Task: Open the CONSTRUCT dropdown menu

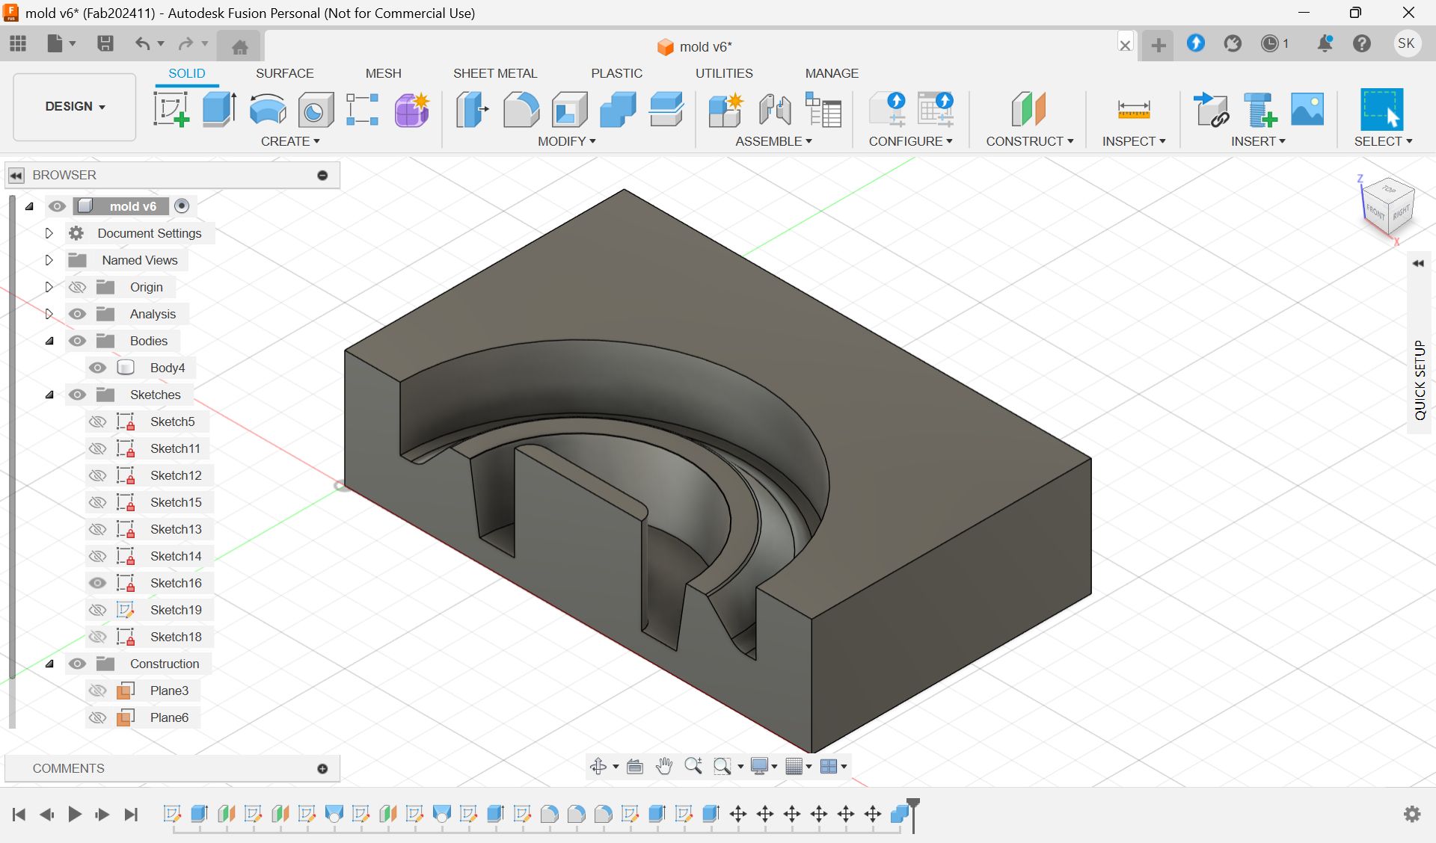Action: [1029, 141]
